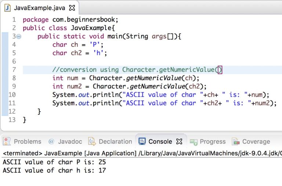Click the Problems view icon
This screenshot has width=282, height=186.
click(7, 142)
